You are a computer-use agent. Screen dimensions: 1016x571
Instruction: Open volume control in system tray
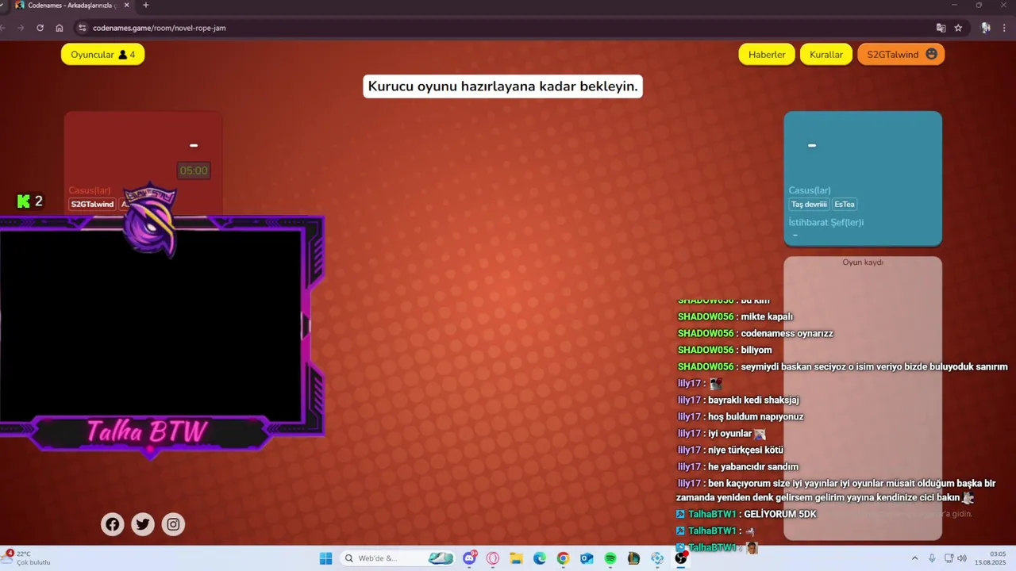[x=962, y=558]
